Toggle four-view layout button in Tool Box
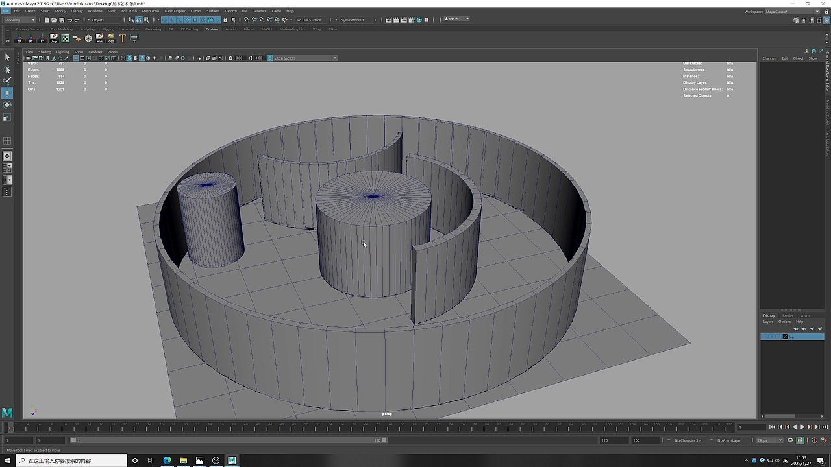The image size is (831, 467). pyautogui.click(x=7, y=168)
